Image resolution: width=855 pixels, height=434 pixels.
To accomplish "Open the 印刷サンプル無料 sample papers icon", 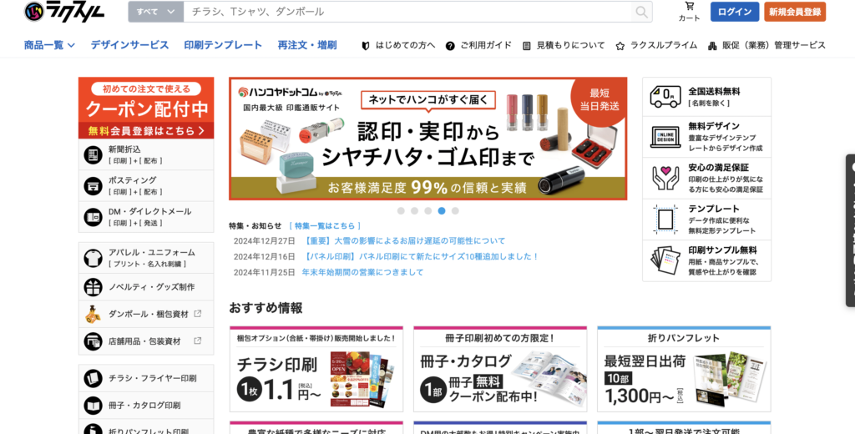I will pos(665,260).
